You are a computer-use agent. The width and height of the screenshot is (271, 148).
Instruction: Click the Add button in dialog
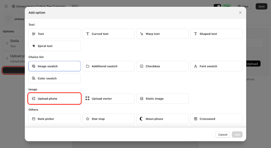(x=237, y=134)
